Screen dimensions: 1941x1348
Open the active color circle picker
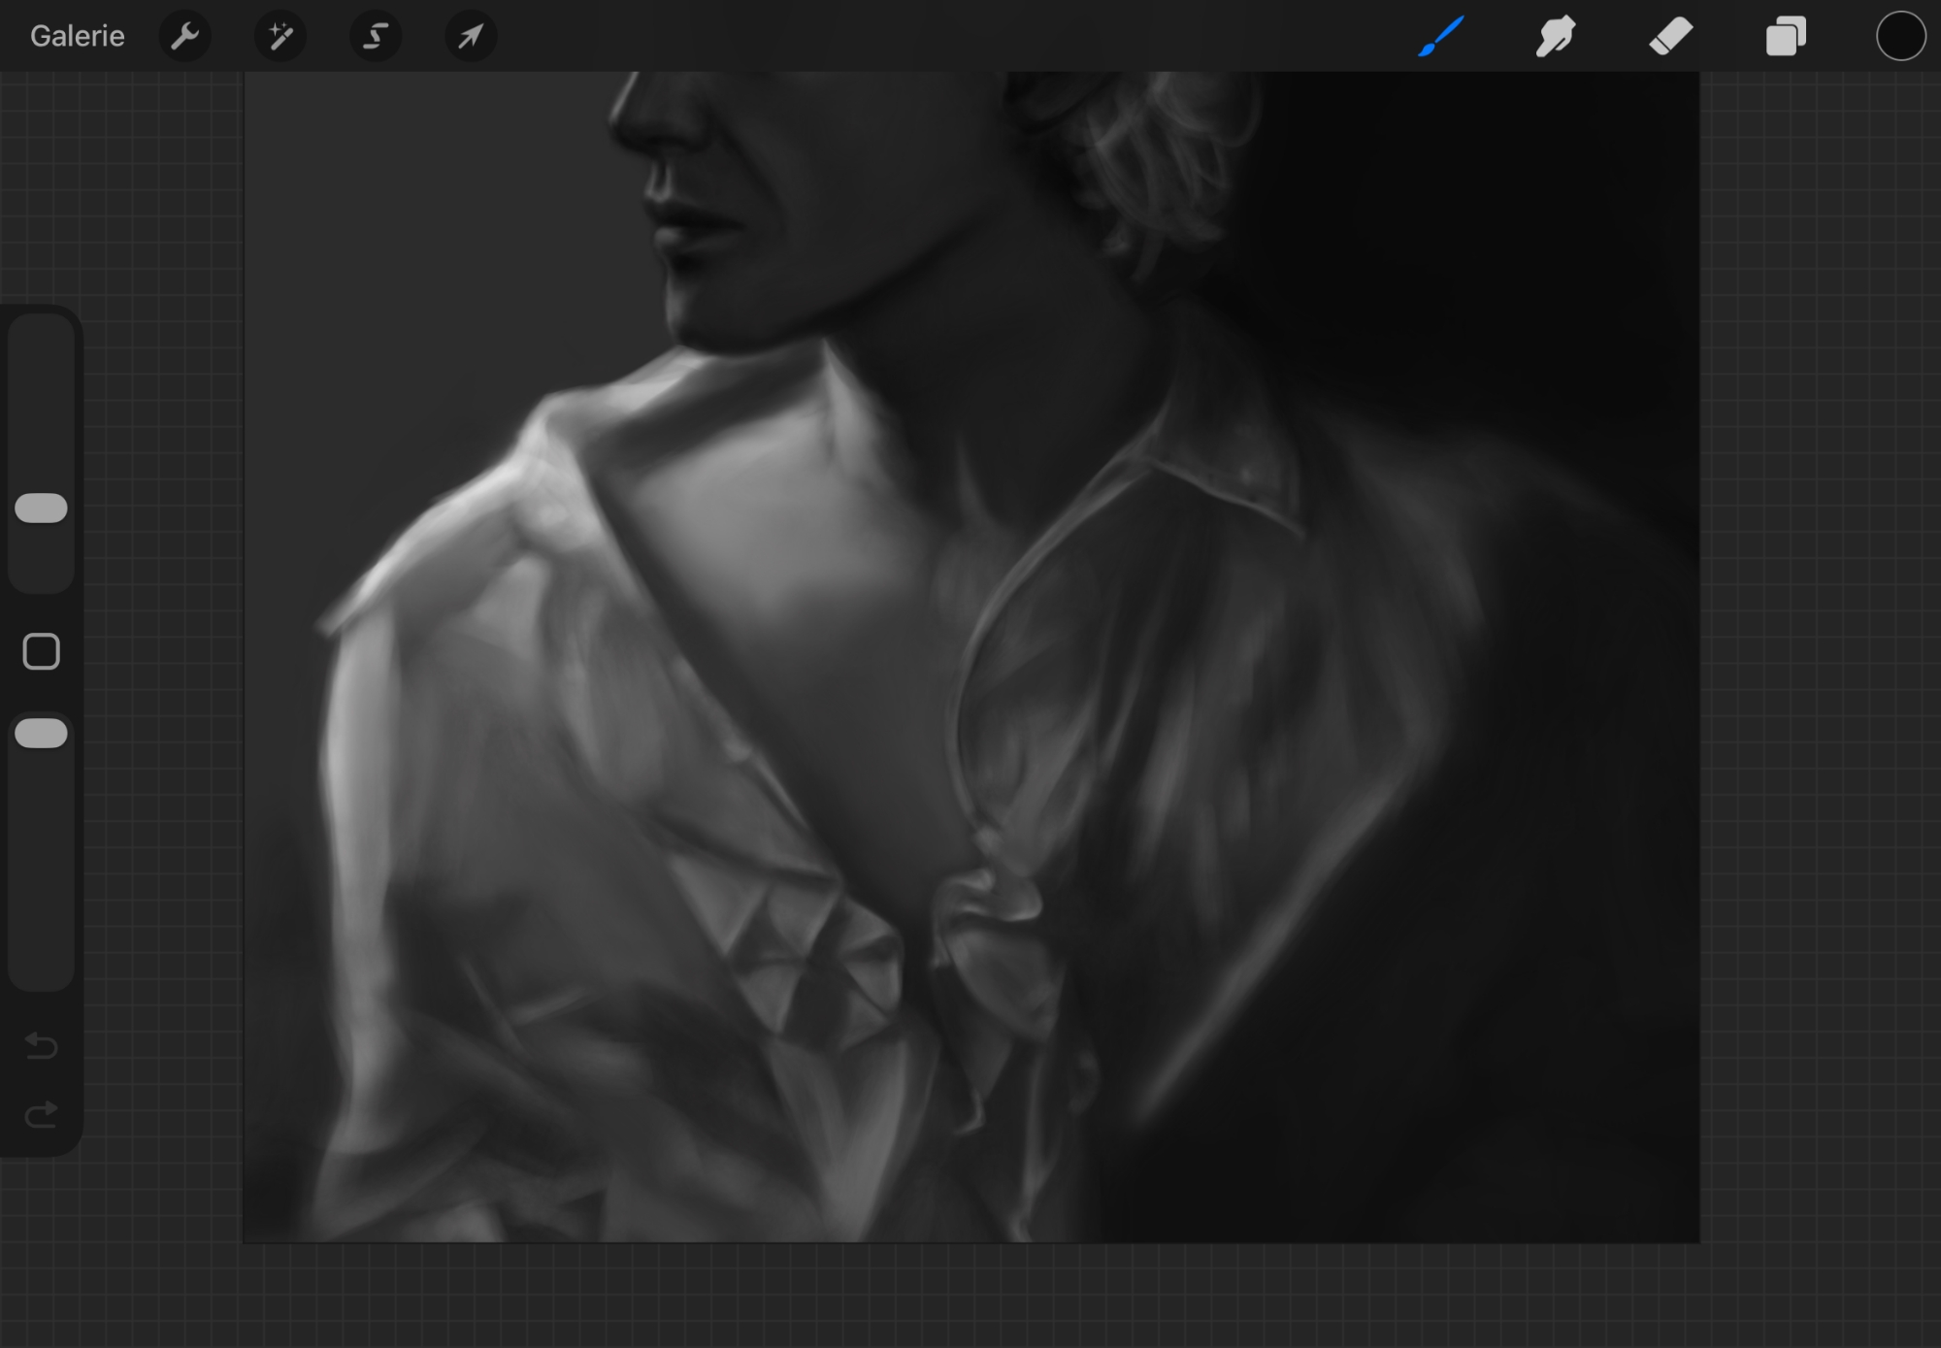click(1899, 37)
